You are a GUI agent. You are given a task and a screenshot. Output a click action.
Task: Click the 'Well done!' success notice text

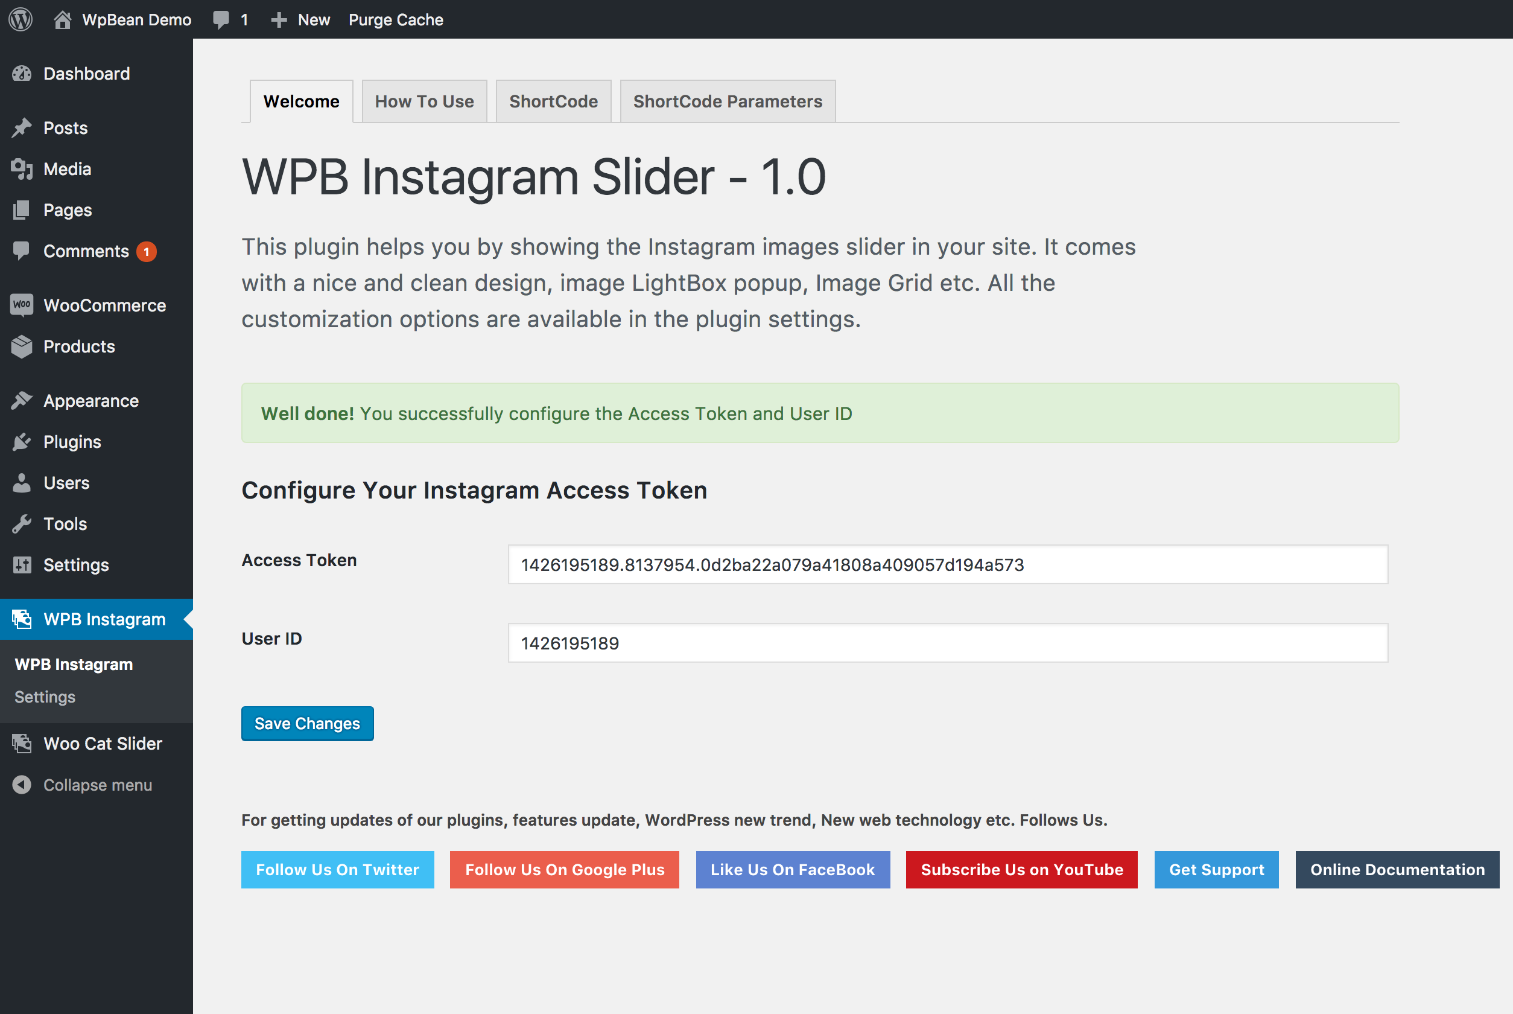tap(556, 413)
